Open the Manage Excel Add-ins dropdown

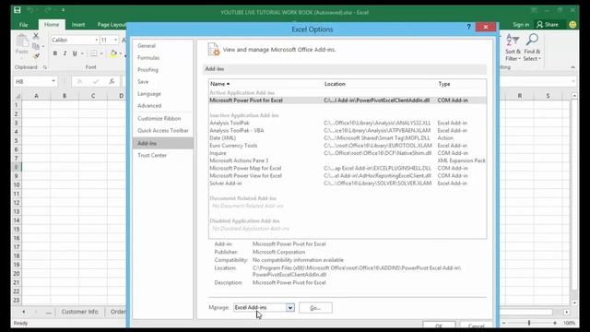[290, 307]
